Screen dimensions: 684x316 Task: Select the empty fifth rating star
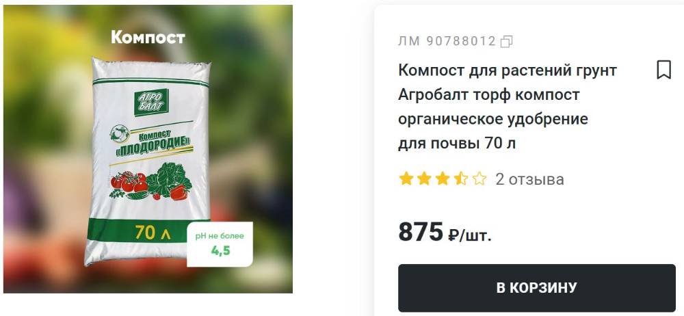pyautogui.click(x=479, y=179)
